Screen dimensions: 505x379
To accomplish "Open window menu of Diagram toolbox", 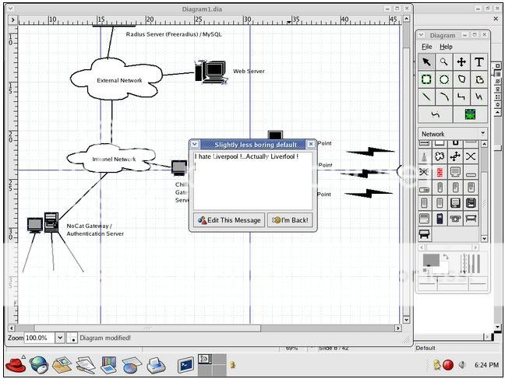I will tap(421, 35).
